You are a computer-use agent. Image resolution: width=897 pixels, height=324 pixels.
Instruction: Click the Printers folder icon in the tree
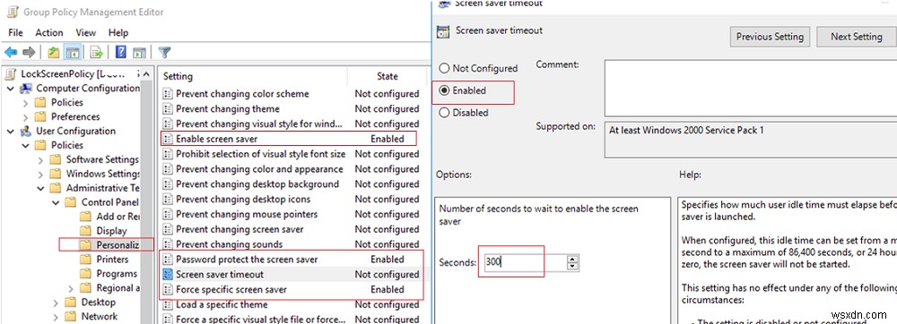(85, 260)
